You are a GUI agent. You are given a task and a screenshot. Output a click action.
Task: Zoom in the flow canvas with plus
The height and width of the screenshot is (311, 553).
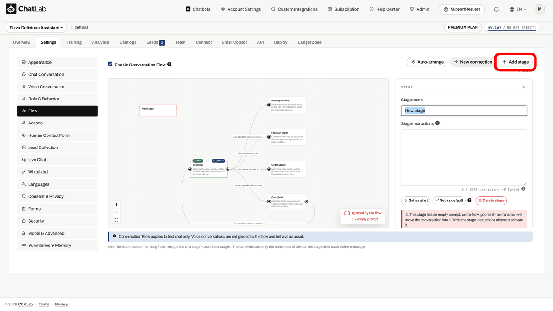(116, 205)
